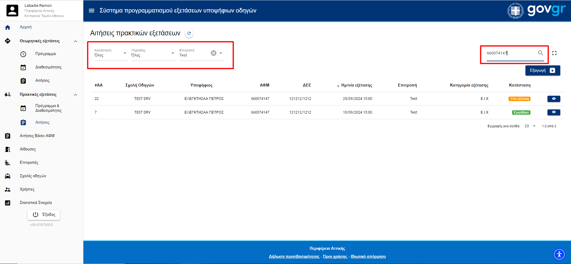Open Στατιστικά Στοιχεία from sidebar
Screen dimensions: 571x264
click(x=36, y=203)
